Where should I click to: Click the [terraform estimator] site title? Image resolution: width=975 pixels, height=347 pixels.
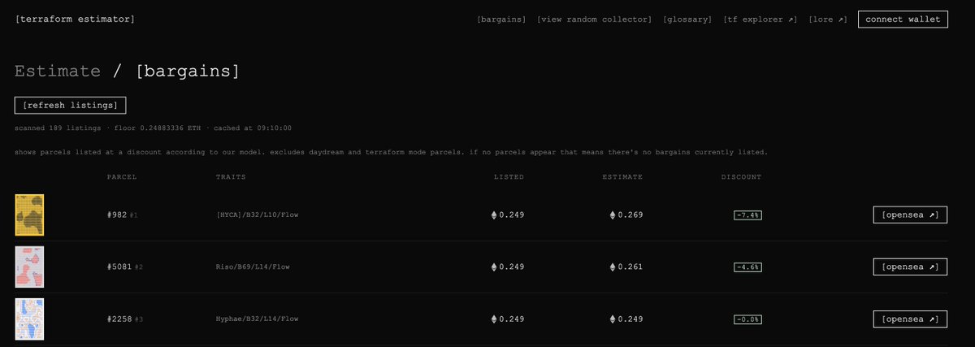pos(75,19)
